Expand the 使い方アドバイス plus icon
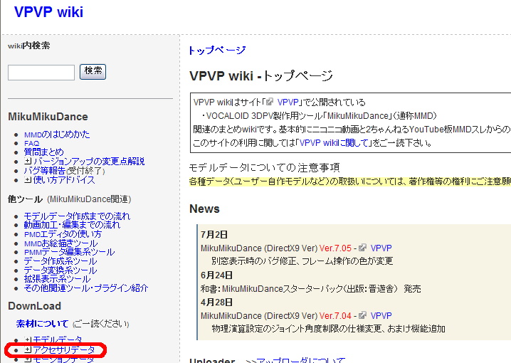Image resolution: width=511 pixels, height=363 pixels. (28, 179)
